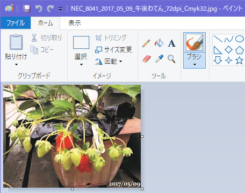Click the 切り取り cut button

click(46, 38)
